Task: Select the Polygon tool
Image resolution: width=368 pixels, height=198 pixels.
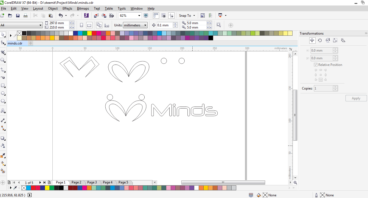Action: click(3, 101)
